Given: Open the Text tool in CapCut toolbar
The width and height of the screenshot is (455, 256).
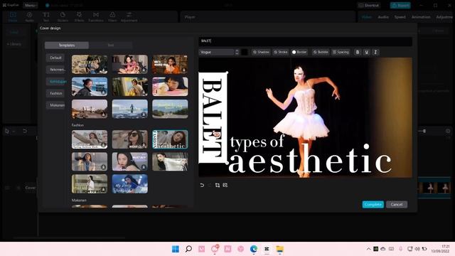Looking at the screenshot, I should (46, 17).
